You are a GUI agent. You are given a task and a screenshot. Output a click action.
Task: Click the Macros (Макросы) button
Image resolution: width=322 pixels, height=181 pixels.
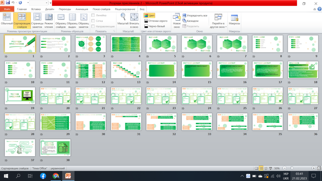pyautogui.click(x=234, y=20)
